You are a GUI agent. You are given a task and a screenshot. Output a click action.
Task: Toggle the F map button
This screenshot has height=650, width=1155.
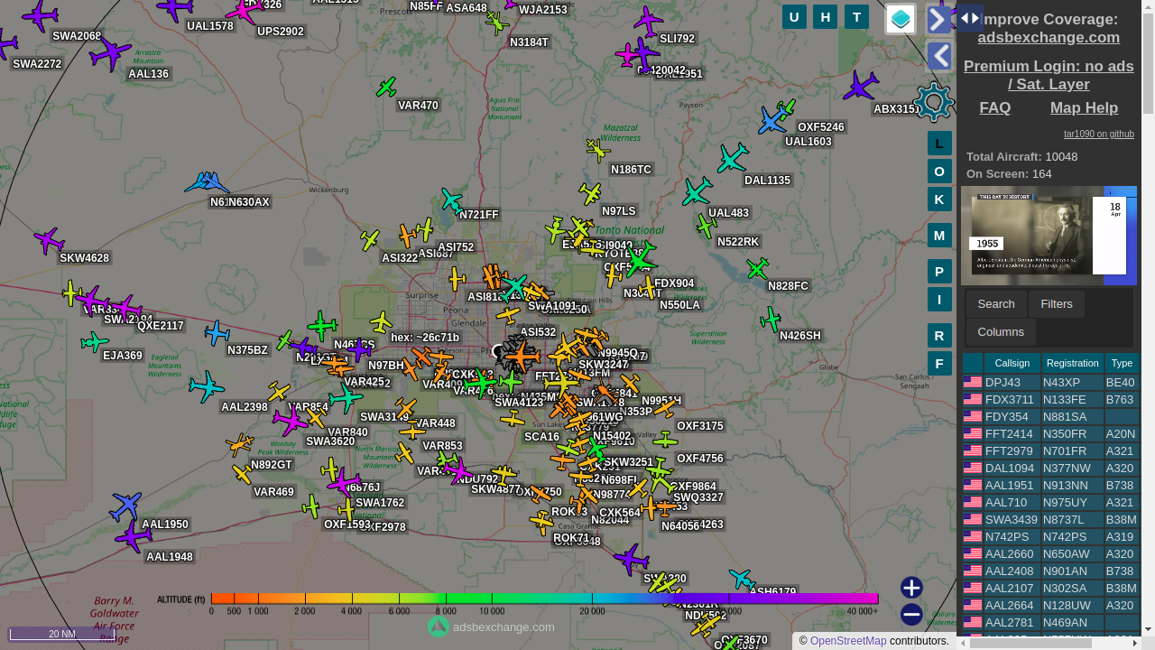tap(939, 364)
